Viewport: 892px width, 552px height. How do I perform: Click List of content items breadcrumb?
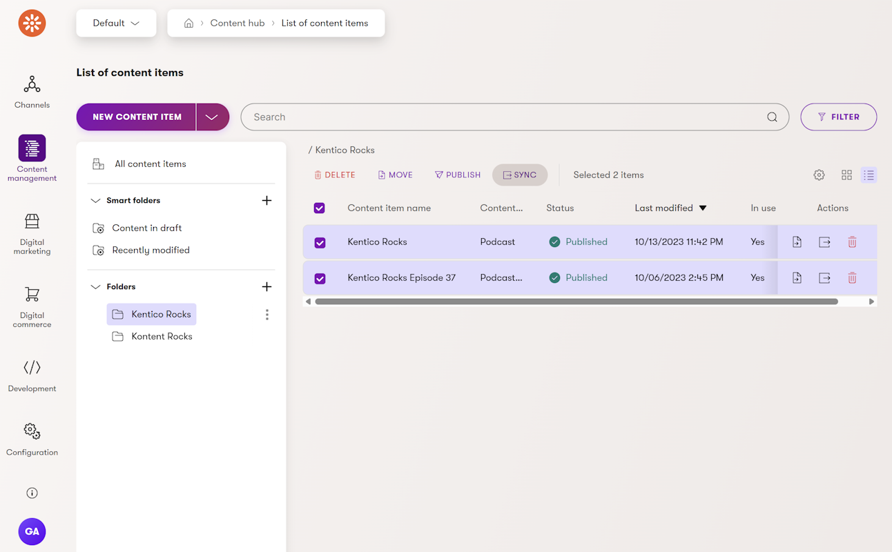tap(324, 23)
